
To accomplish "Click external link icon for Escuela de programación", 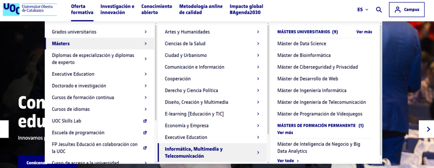I will [145, 132].
